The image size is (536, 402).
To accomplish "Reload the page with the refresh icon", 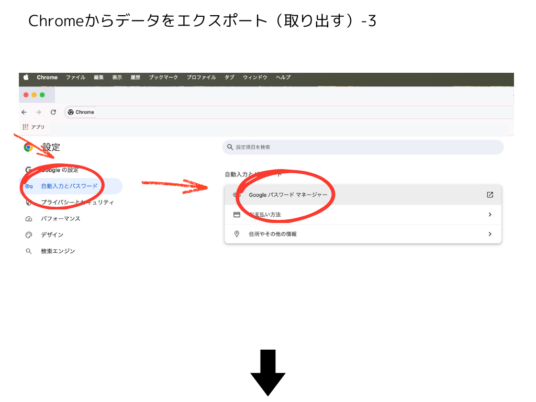I will coord(53,112).
